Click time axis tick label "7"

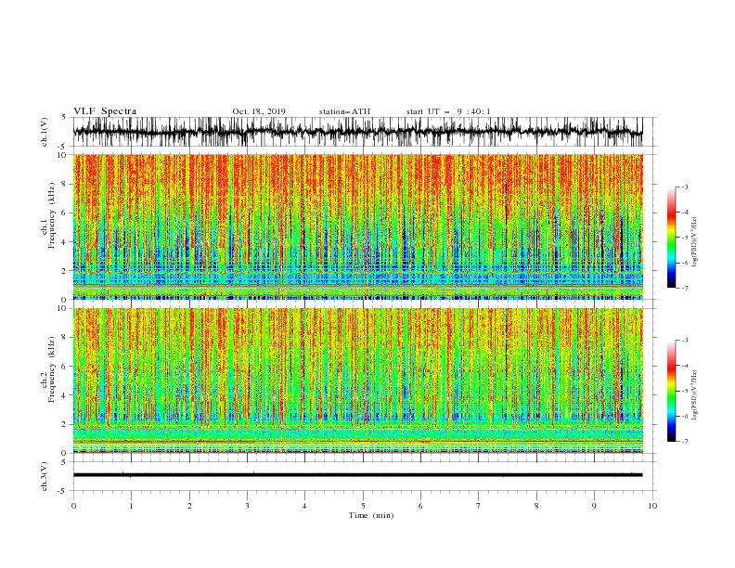479,506
